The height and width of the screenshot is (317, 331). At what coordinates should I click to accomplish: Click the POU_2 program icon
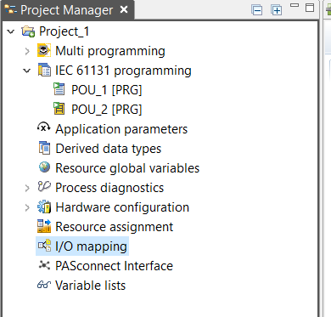(59, 109)
